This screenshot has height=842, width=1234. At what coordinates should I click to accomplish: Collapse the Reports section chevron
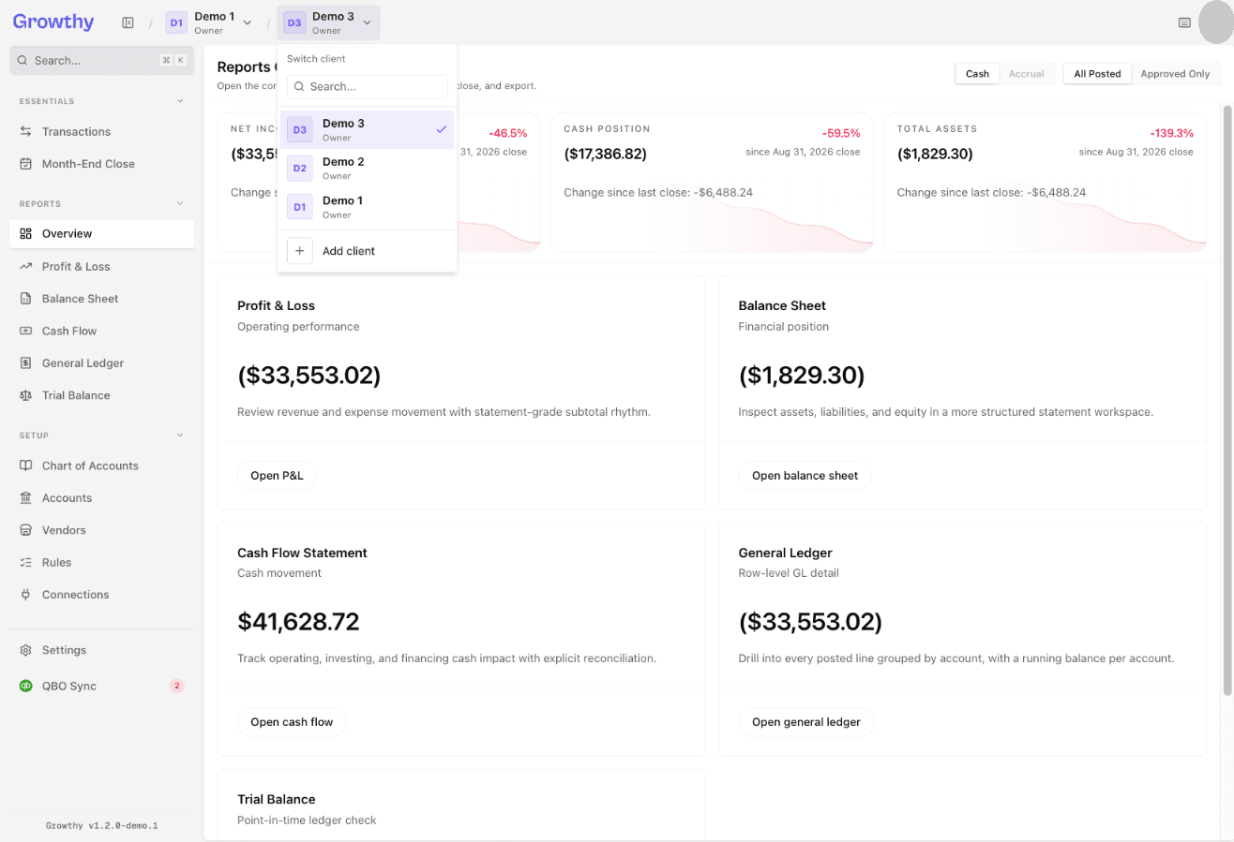tap(181, 204)
